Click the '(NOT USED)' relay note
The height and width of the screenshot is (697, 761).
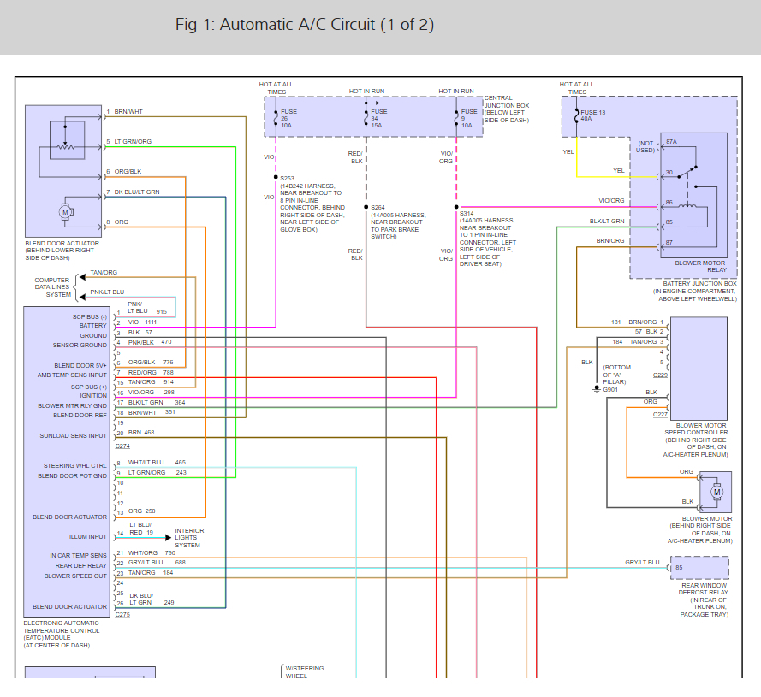click(x=645, y=146)
